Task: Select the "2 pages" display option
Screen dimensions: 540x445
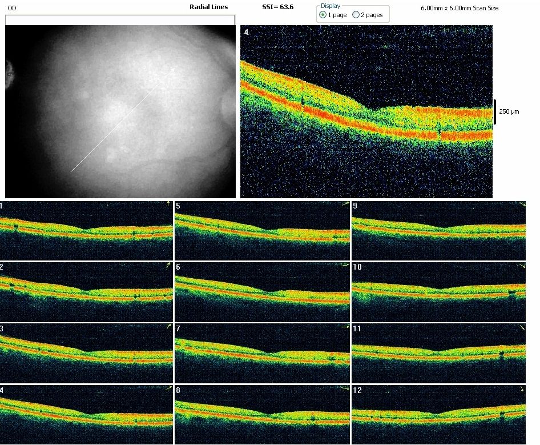Action: 356,15
